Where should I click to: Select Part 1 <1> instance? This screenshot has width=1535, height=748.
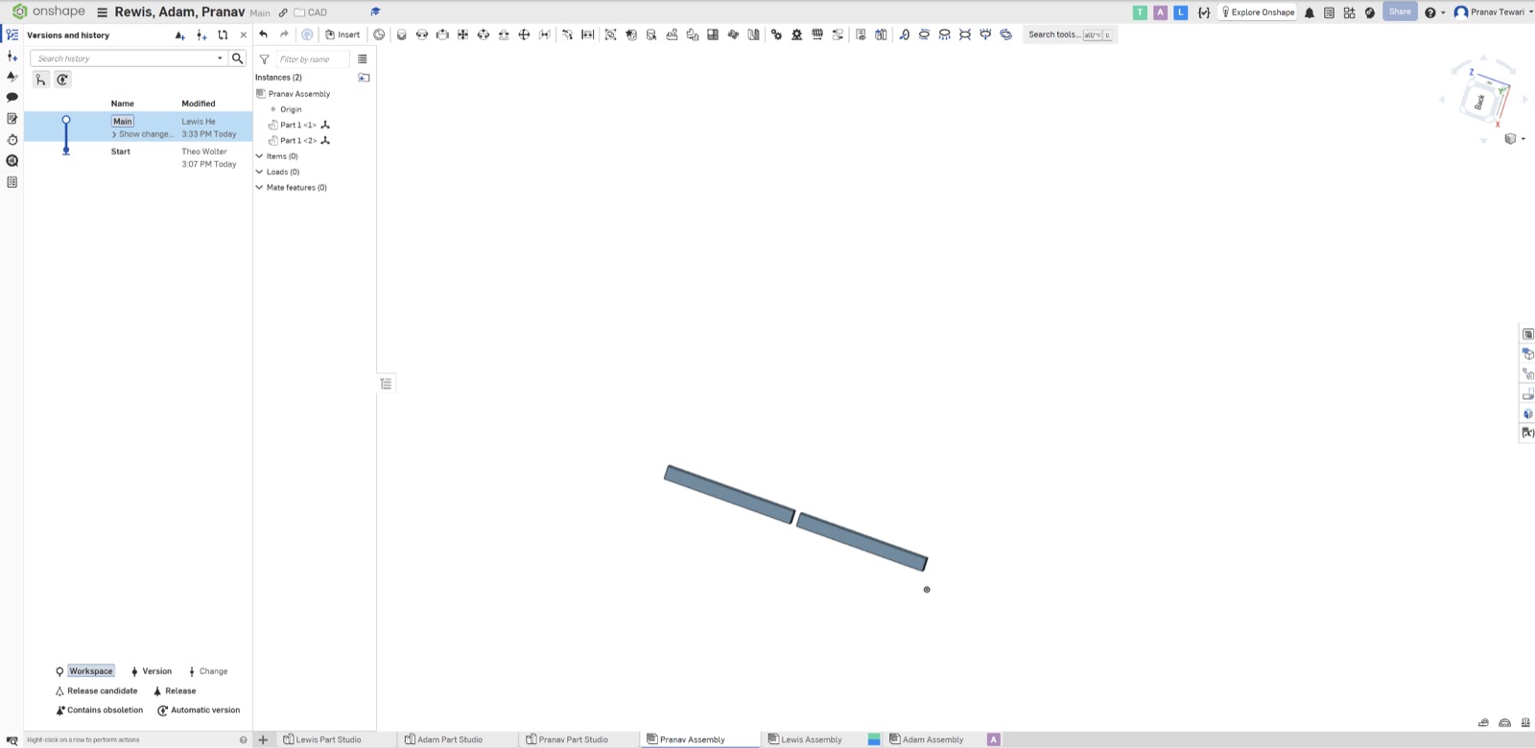[297, 125]
